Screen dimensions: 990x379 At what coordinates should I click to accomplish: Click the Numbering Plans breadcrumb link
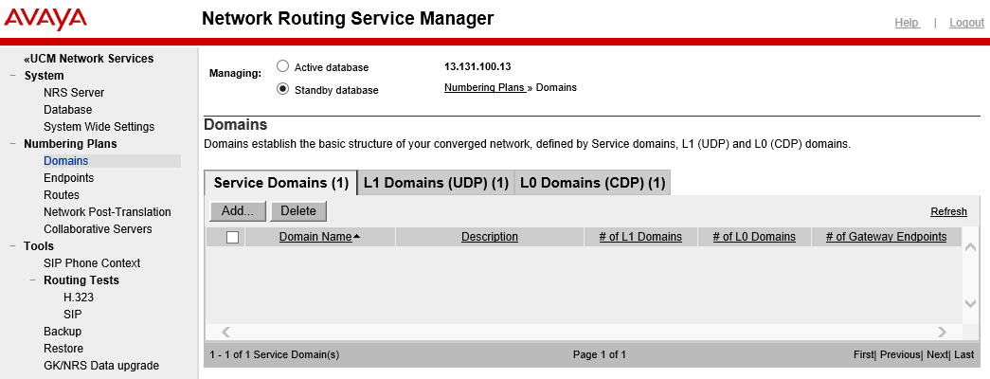[x=486, y=87]
